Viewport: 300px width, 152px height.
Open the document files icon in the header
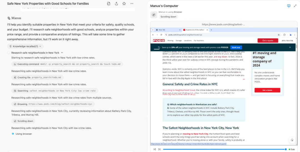(x=109, y=4)
